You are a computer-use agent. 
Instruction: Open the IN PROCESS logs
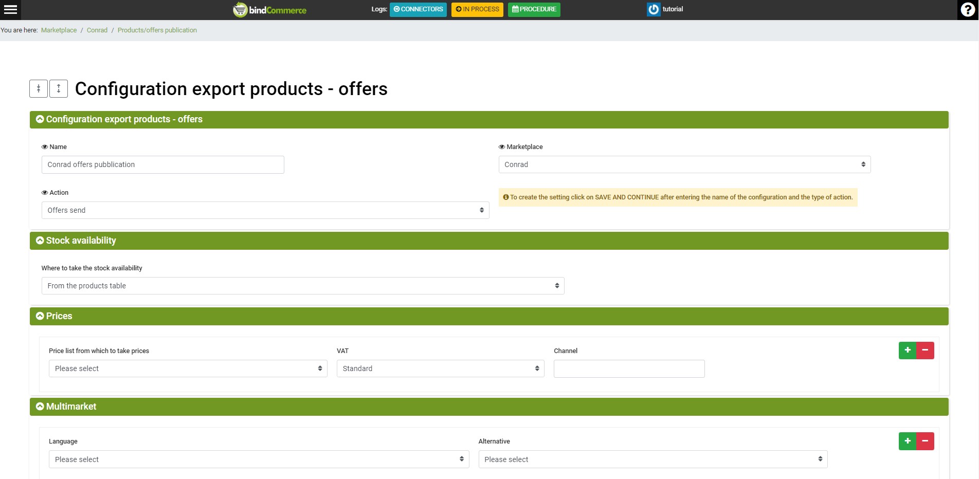pos(477,9)
